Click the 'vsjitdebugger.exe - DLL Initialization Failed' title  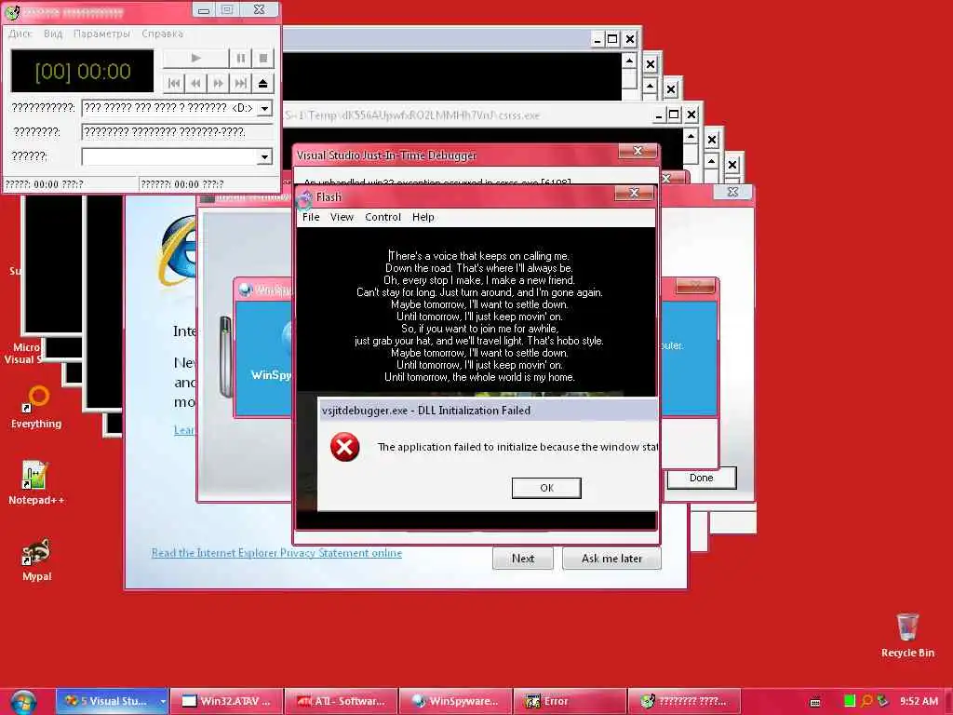coord(426,411)
